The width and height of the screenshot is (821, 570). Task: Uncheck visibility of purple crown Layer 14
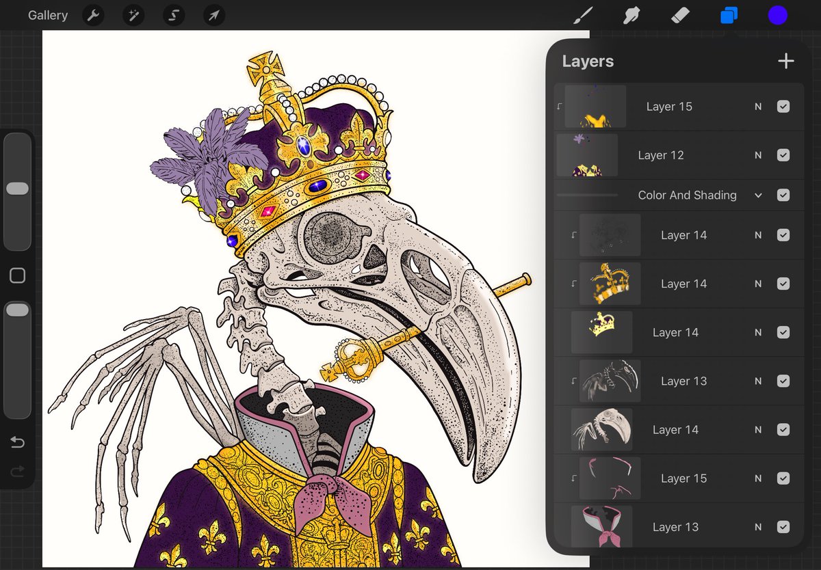[x=783, y=333]
